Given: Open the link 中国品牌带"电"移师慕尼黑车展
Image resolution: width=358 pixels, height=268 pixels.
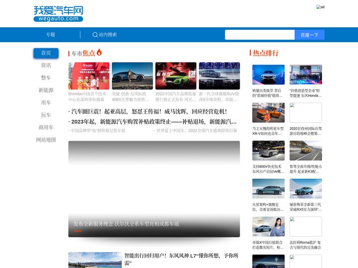Looking at the screenshot, I should pos(97,131).
